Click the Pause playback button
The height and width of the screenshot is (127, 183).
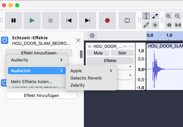point(14,20)
